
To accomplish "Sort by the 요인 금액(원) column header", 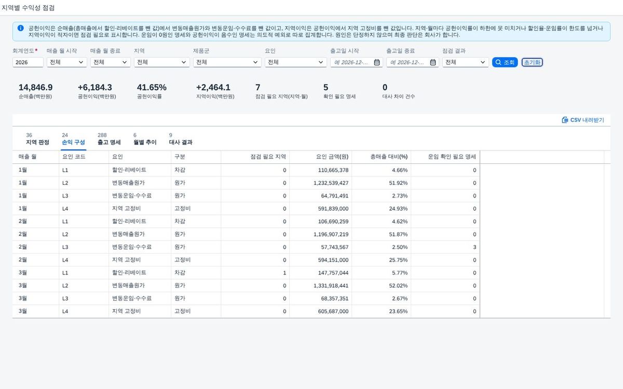I will click(321, 157).
